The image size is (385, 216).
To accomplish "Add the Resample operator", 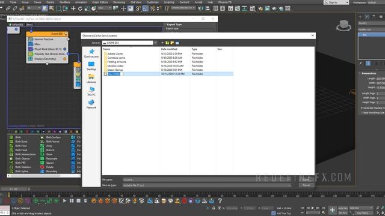I will click(49, 158).
